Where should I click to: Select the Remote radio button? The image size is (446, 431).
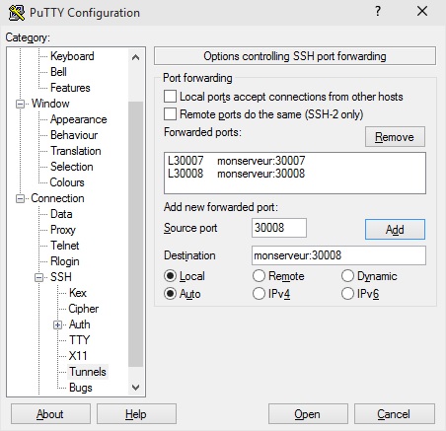coord(259,276)
